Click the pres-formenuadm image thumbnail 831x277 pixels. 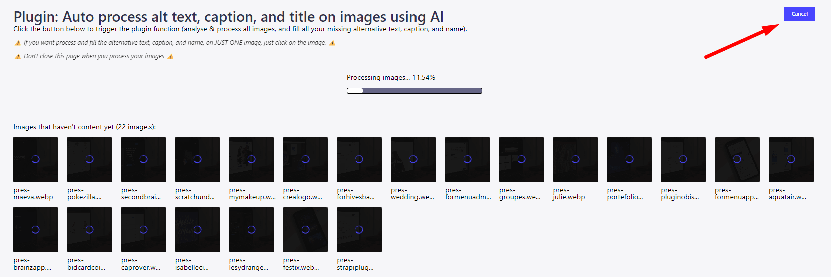point(468,160)
